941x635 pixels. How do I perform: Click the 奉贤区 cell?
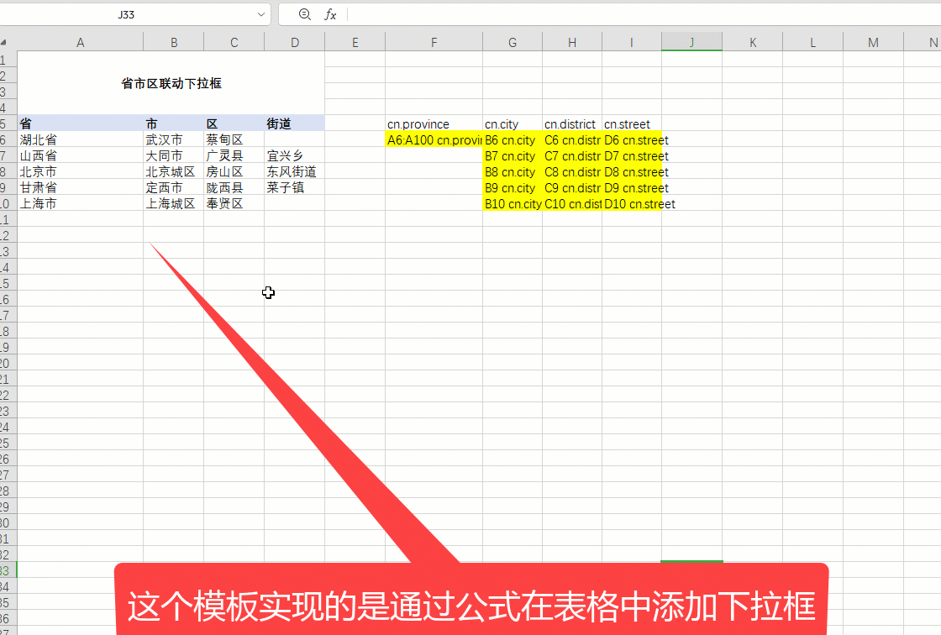234,203
